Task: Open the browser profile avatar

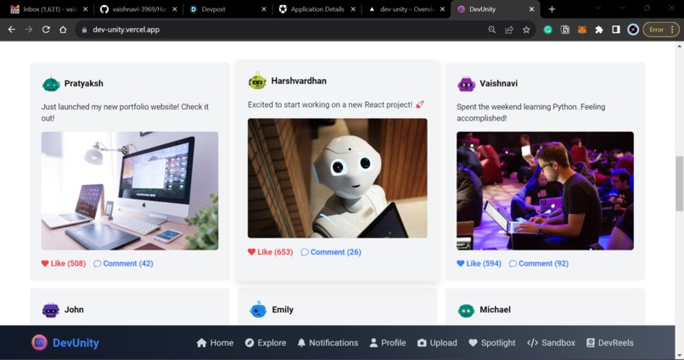Action: (633, 30)
